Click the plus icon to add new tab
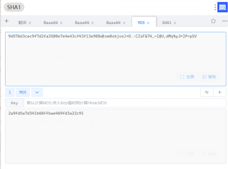 pos(6,21)
